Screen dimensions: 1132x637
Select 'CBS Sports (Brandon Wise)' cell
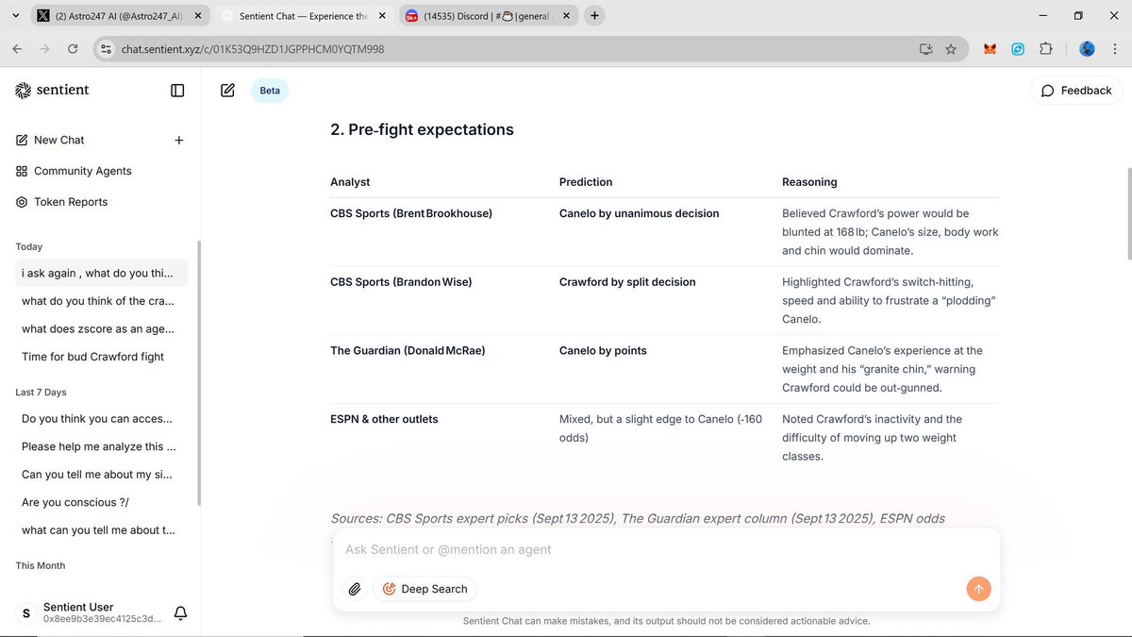[x=401, y=282]
